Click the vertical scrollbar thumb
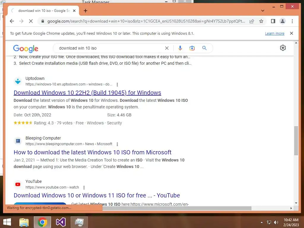The height and width of the screenshot is (228, 304). [x=296, y=140]
